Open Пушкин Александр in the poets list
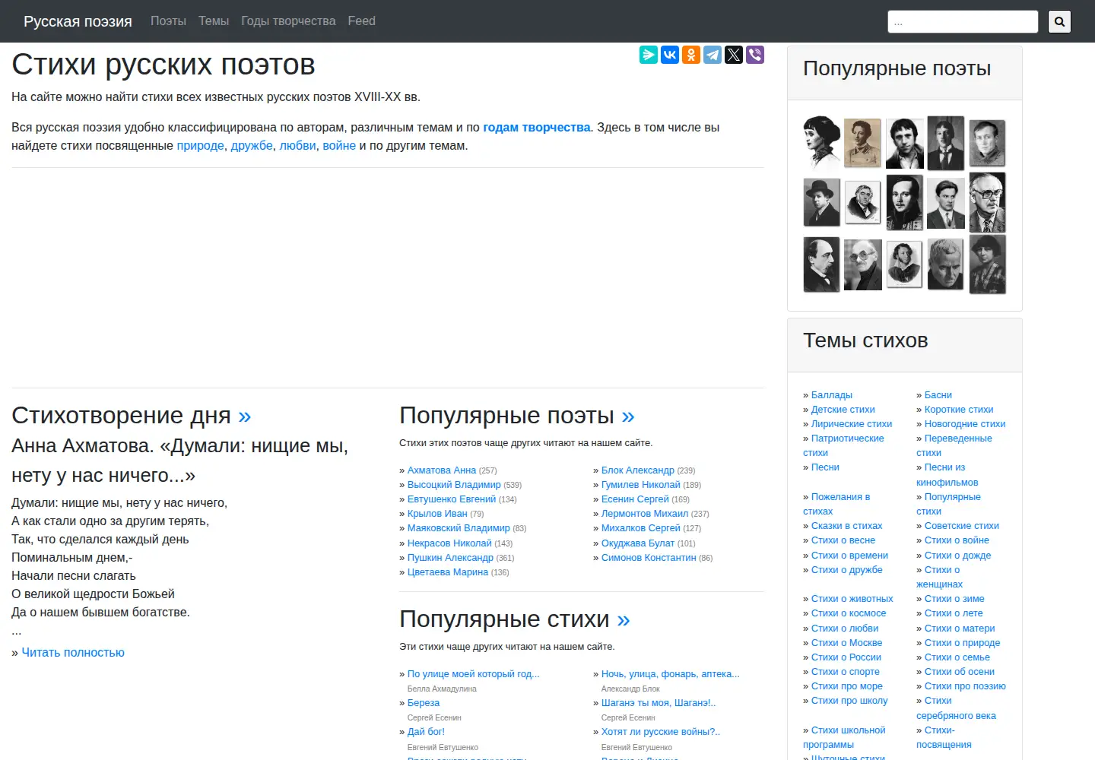1095x760 pixels. coord(450,558)
